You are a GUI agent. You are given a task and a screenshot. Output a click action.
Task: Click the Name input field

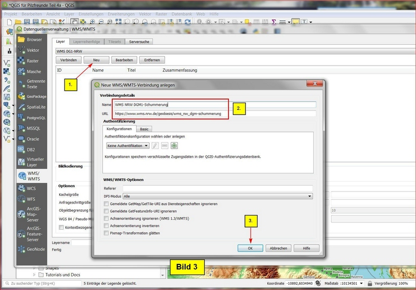tap(215, 105)
